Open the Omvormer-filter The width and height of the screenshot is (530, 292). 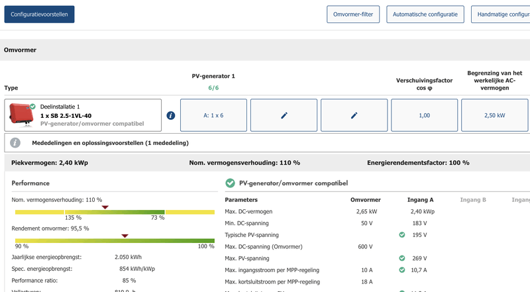point(352,14)
